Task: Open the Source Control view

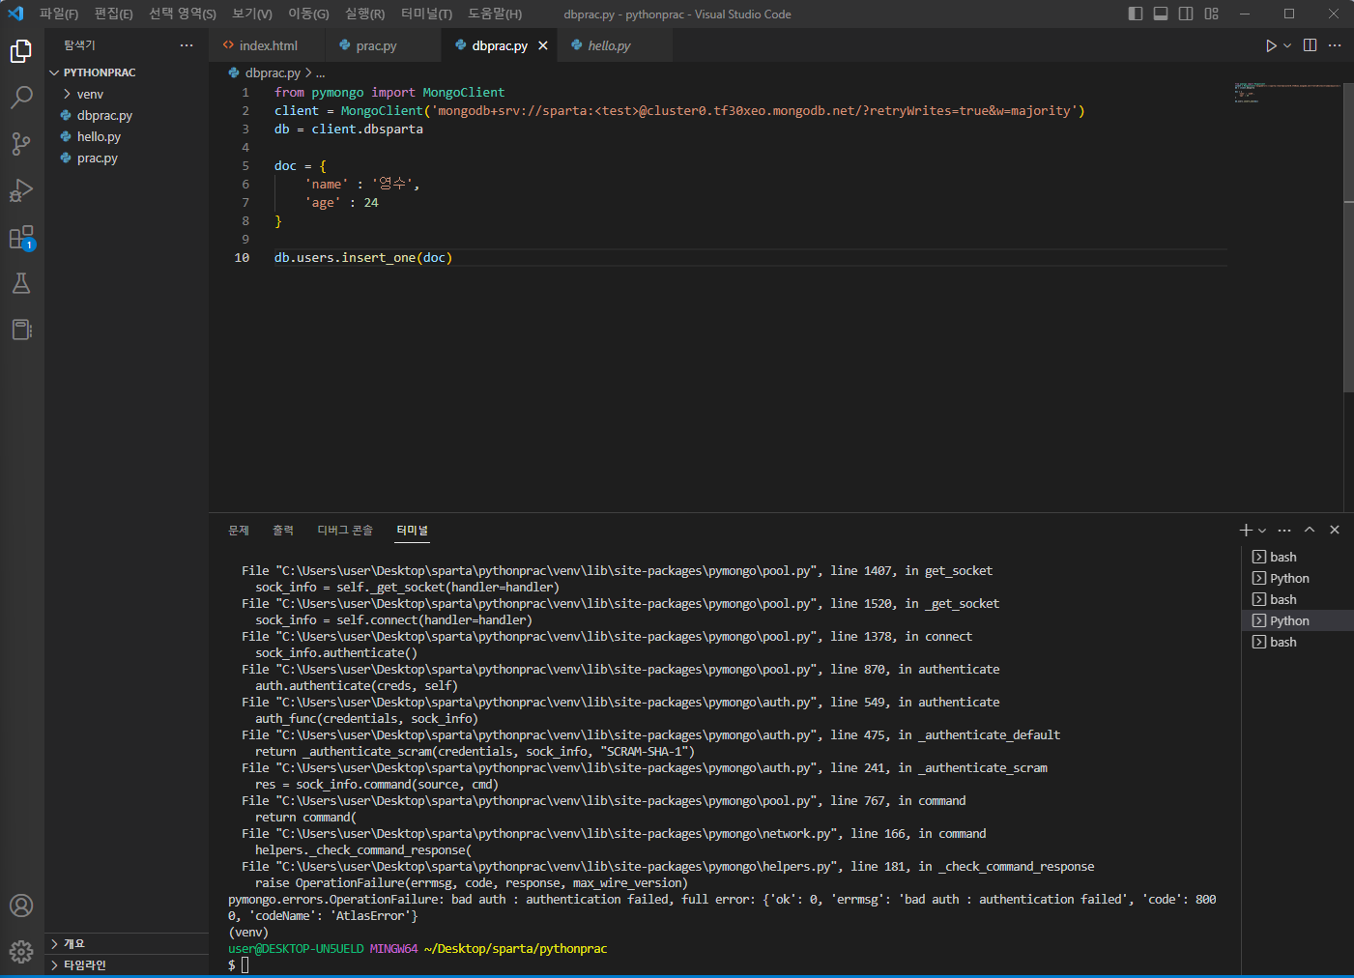Action: [x=21, y=144]
